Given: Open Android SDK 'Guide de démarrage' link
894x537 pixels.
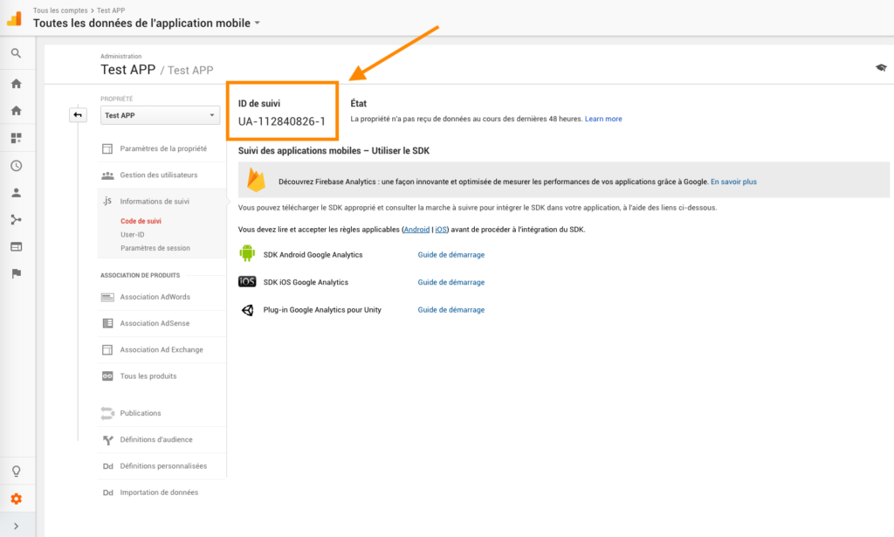Looking at the screenshot, I should 451,255.
